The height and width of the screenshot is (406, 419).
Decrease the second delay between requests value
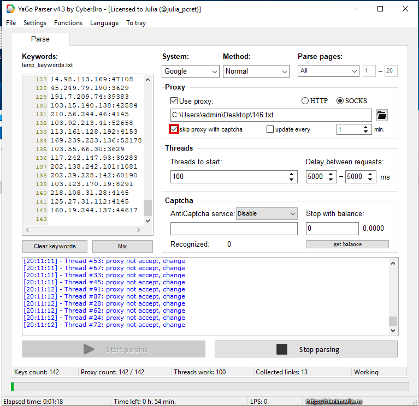pyautogui.click(x=370, y=180)
